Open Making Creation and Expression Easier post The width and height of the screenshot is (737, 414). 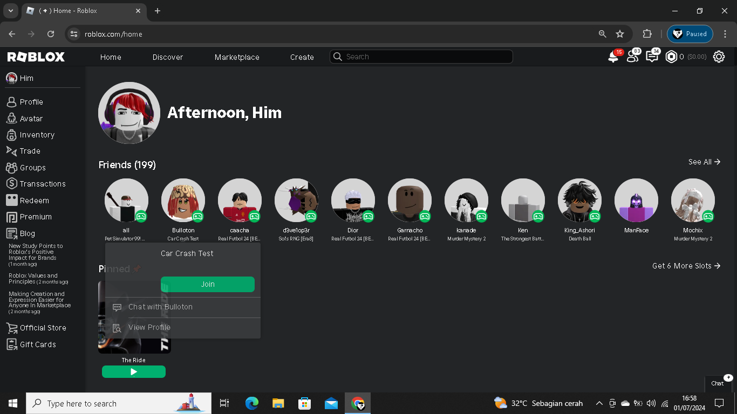[39, 303]
